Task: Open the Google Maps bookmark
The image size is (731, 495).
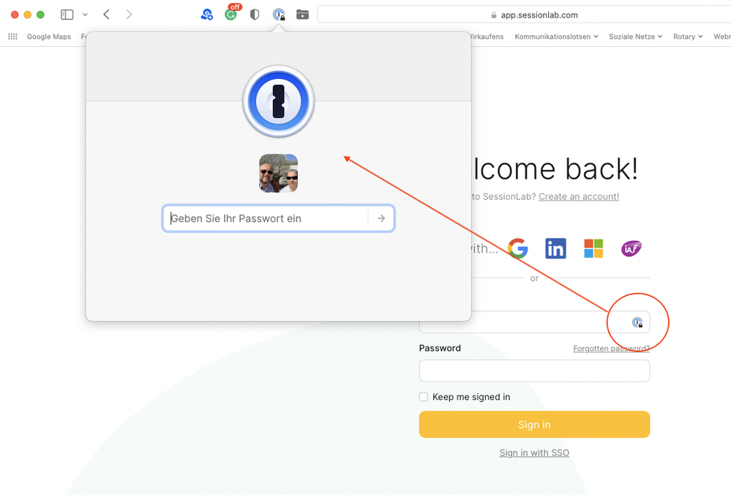Action: (48, 37)
